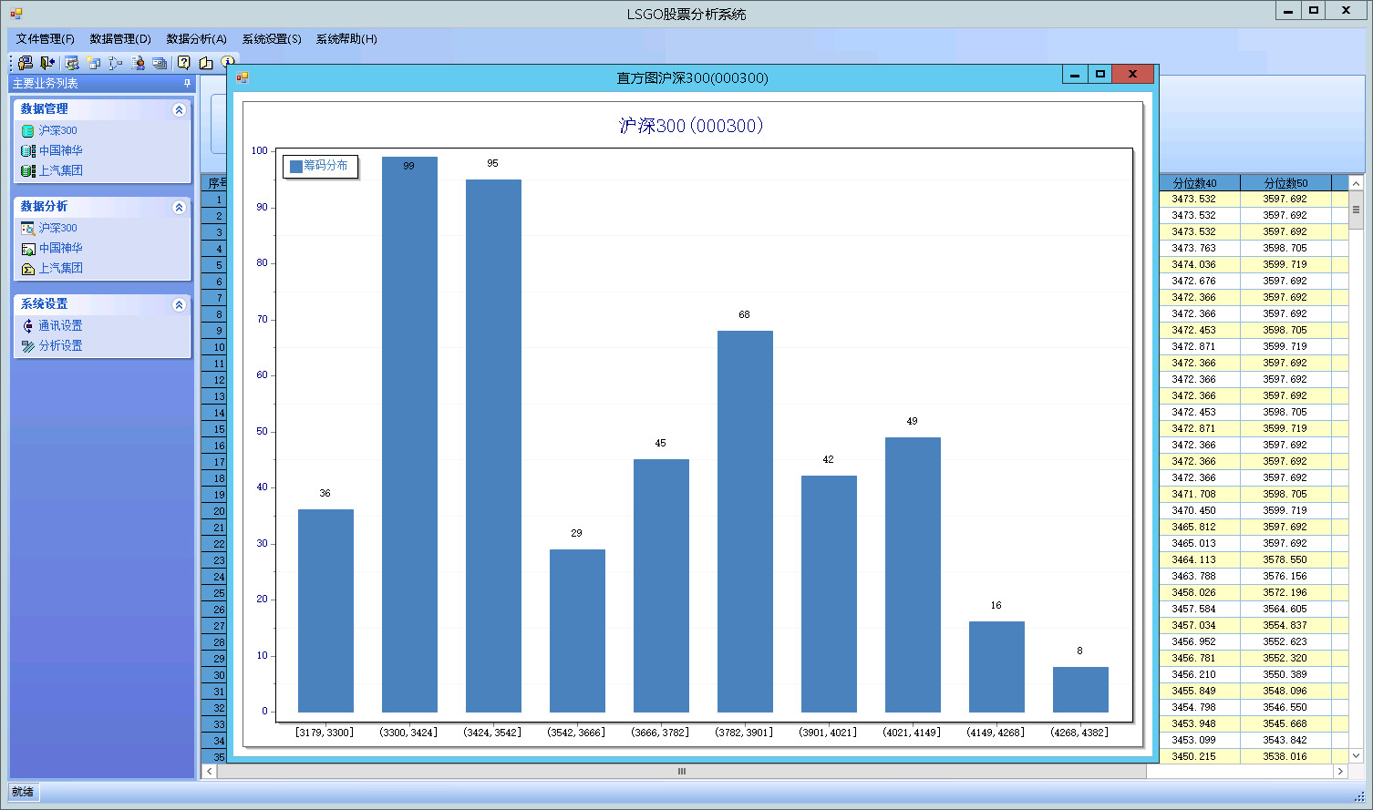The image size is (1373, 810).
Task: Click the vertical scrollbar down arrow
Action: (x=1356, y=755)
